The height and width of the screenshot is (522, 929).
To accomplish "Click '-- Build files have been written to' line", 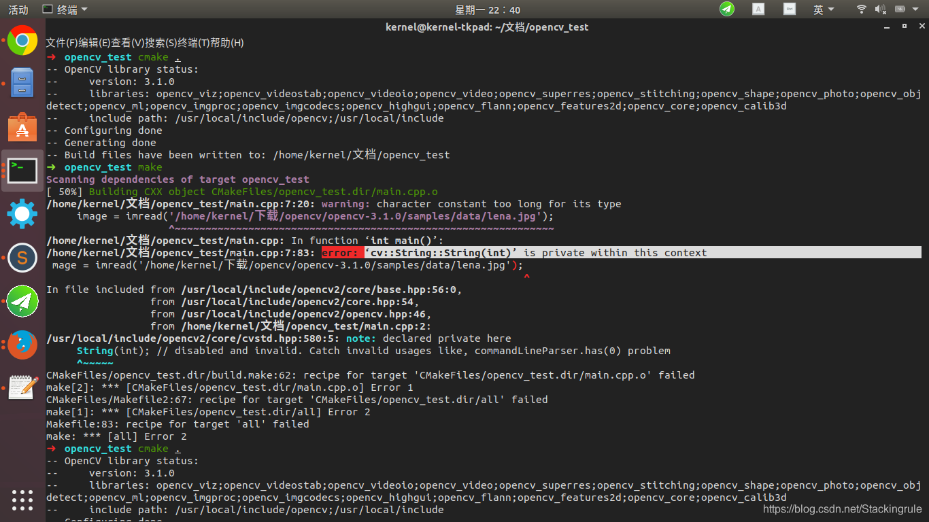I will [x=248, y=155].
